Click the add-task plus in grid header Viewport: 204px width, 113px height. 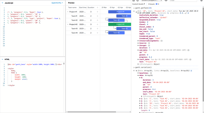coord(97,8)
